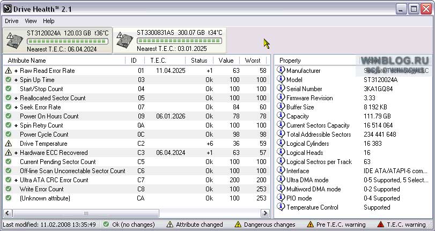The image size is (435, 231).
Task: Click OK icon for Reallocated Sector Count
Action: click(9, 98)
